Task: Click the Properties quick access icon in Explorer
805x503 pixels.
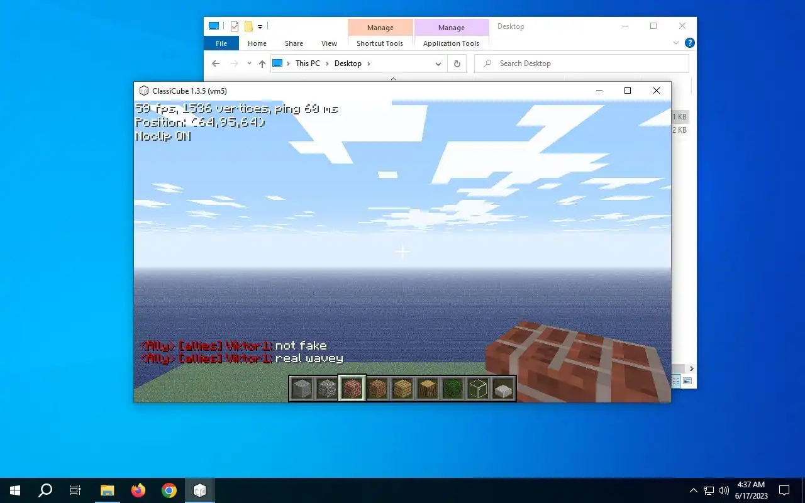Action: [235, 26]
